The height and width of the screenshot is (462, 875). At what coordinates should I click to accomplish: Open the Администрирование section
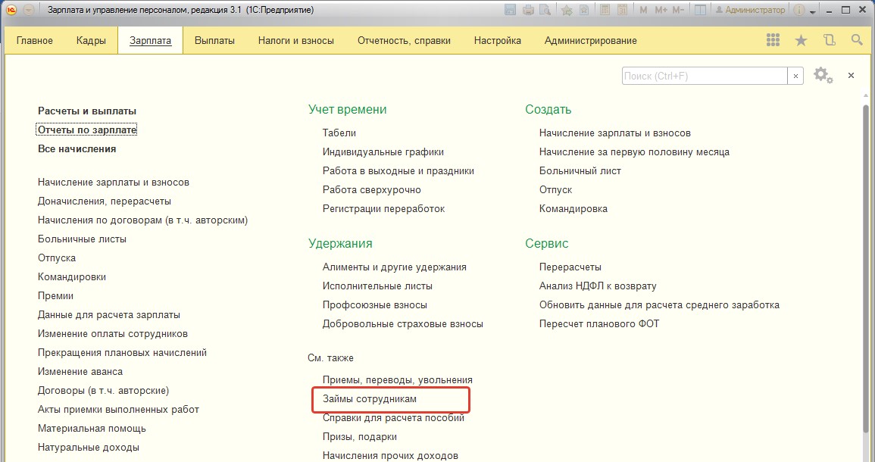[x=591, y=40]
